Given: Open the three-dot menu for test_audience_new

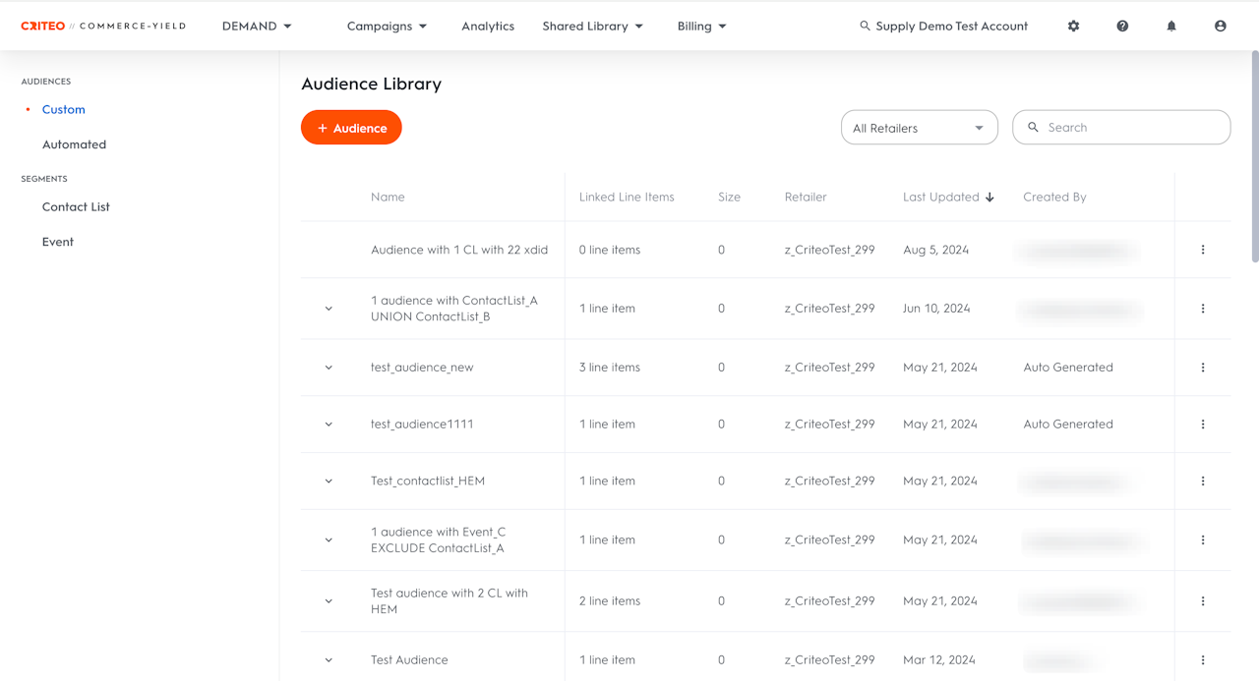Looking at the screenshot, I should pos(1203,368).
